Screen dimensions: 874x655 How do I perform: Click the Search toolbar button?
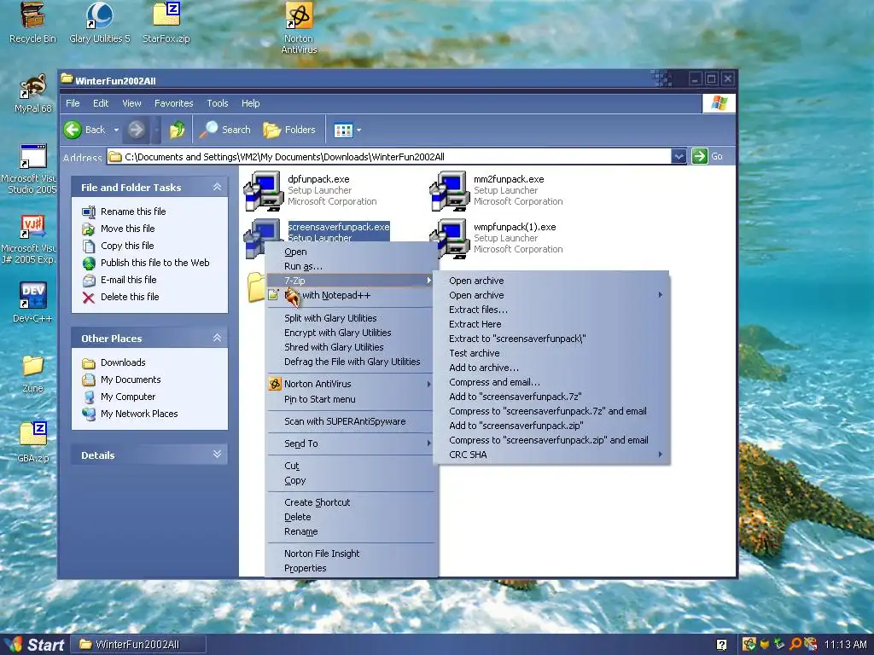225,130
